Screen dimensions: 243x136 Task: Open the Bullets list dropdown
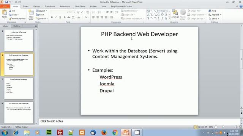click(x=95, y=12)
